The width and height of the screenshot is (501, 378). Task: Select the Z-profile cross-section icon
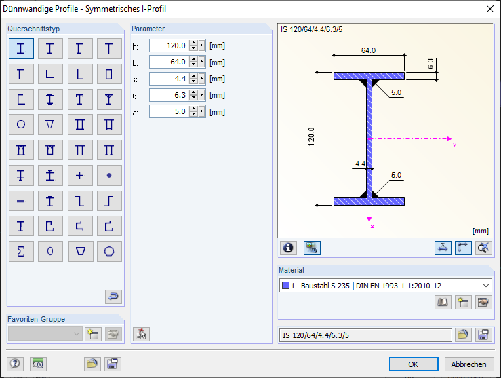(80, 201)
